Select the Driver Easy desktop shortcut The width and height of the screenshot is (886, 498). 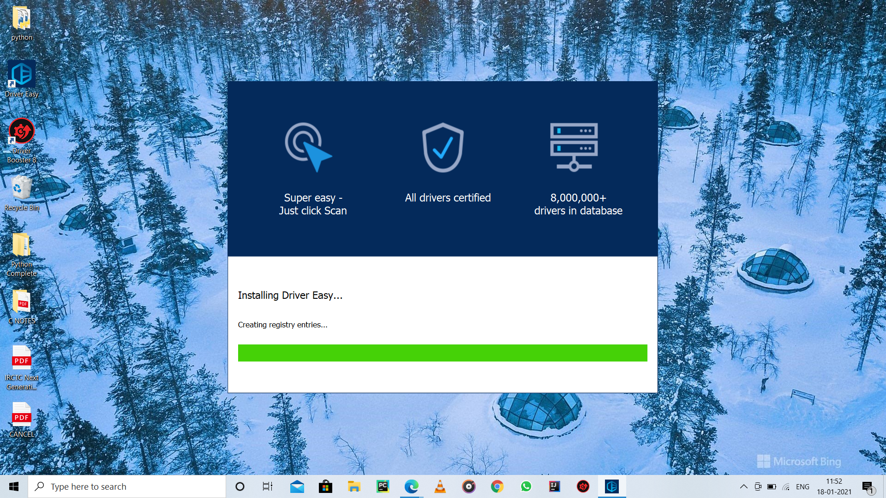click(x=21, y=79)
